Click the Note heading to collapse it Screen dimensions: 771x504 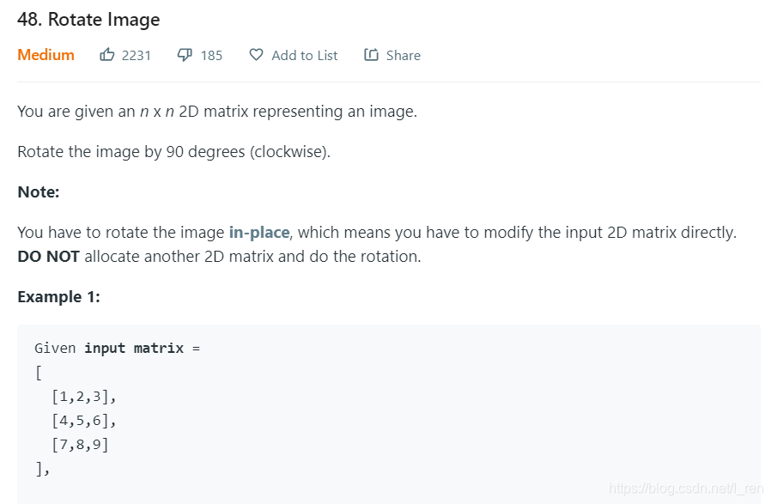(x=38, y=191)
